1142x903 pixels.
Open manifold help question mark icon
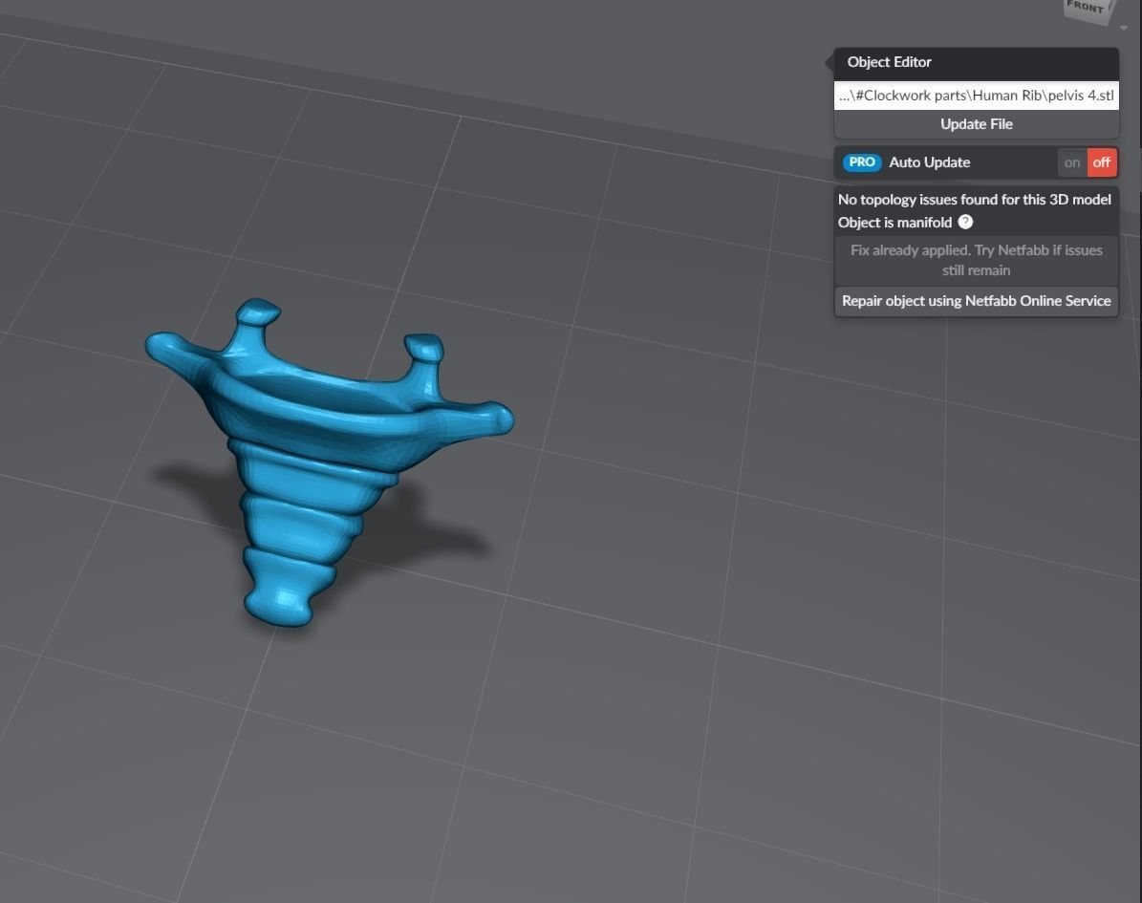coord(966,222)
